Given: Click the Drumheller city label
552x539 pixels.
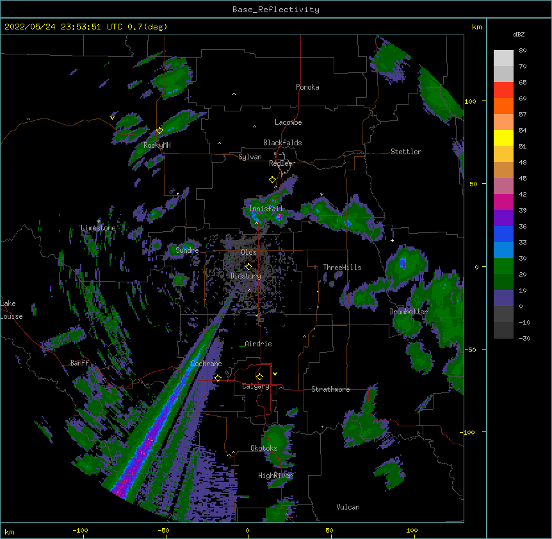Looking at the screenshot, I should pos(409,312).
